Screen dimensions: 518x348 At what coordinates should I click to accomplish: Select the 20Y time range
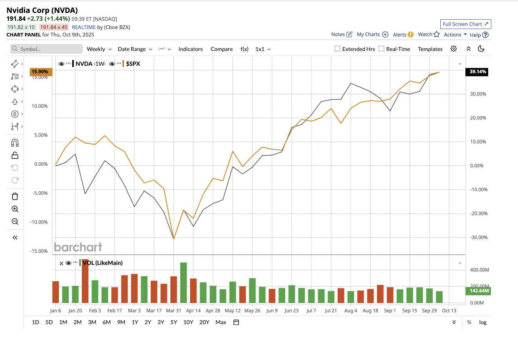(204, 322)
